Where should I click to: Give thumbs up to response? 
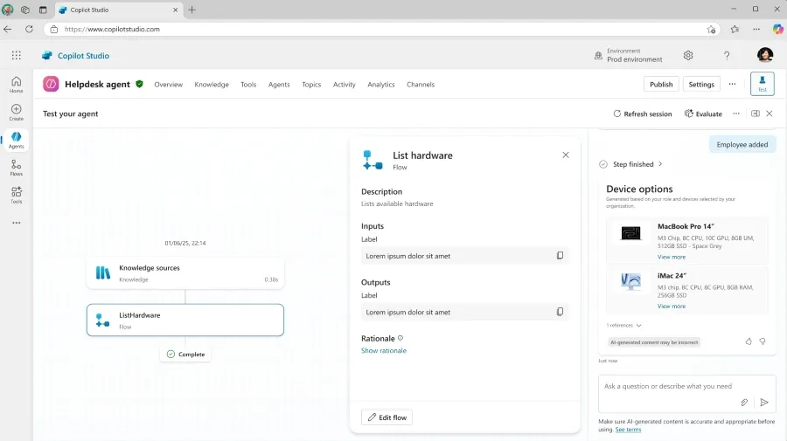[749, 341]
